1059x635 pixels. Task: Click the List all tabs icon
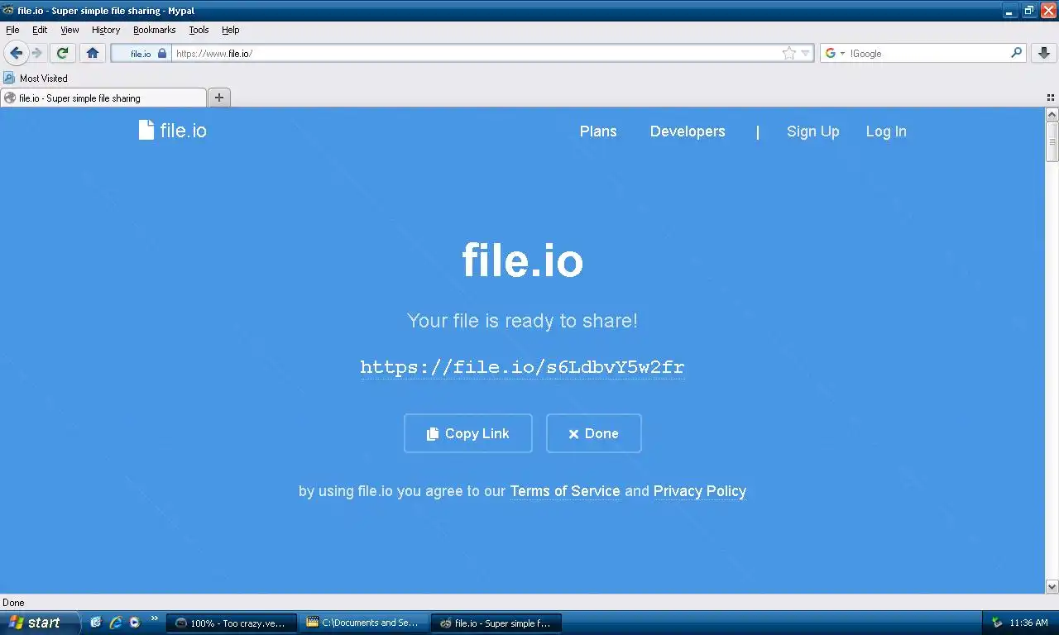click(1051, 98)
